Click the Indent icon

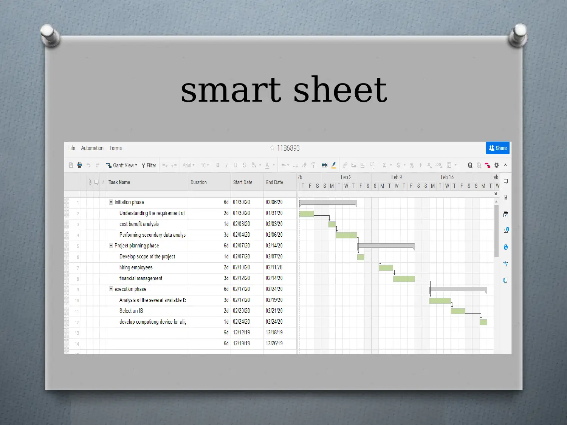[x=174, y=165]
